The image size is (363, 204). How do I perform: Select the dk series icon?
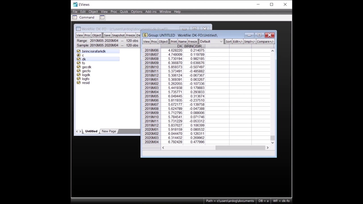[79, 59]
